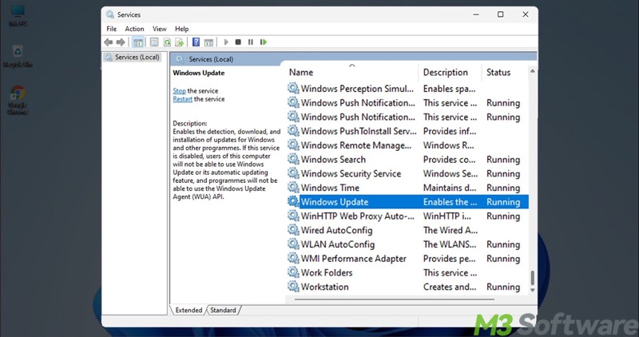Click the Restart the service link
The height and width of the screenshot is (337, 639).
click(182, 99)
